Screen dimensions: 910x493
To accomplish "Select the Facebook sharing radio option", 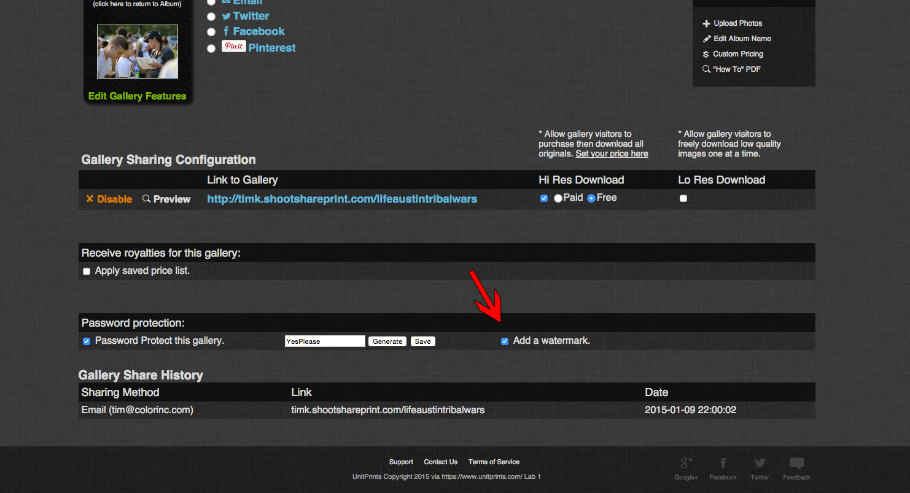I will coord(211,32).
